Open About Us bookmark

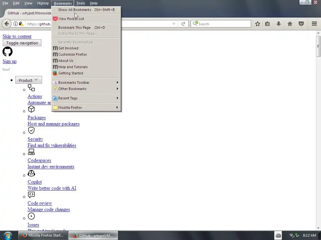(x=87, y=61)
